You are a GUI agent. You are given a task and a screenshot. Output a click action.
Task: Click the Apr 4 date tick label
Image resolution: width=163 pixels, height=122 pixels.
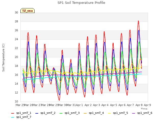(x=105, y=105)
